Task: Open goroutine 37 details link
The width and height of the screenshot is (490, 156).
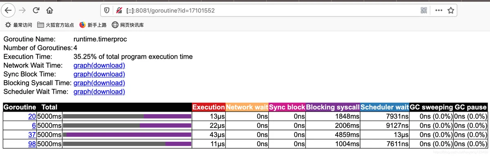Action: coord(32,134)
